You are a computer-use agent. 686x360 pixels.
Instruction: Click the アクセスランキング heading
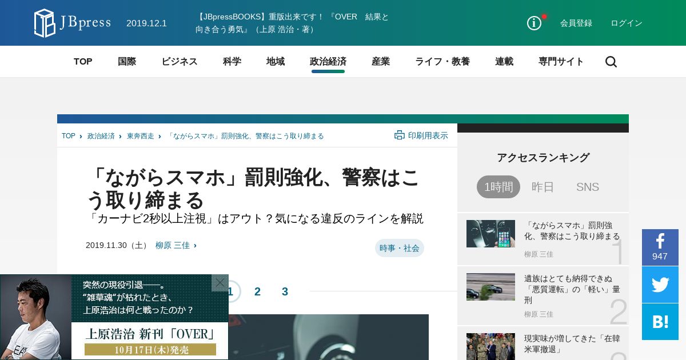point(543,158)
